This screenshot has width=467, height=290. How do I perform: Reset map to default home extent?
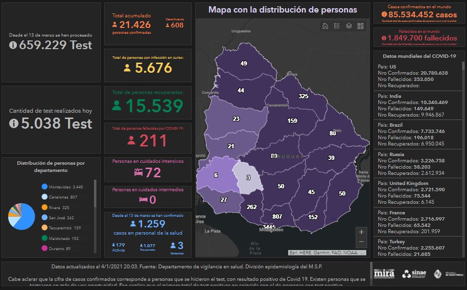tap(325, 26)
